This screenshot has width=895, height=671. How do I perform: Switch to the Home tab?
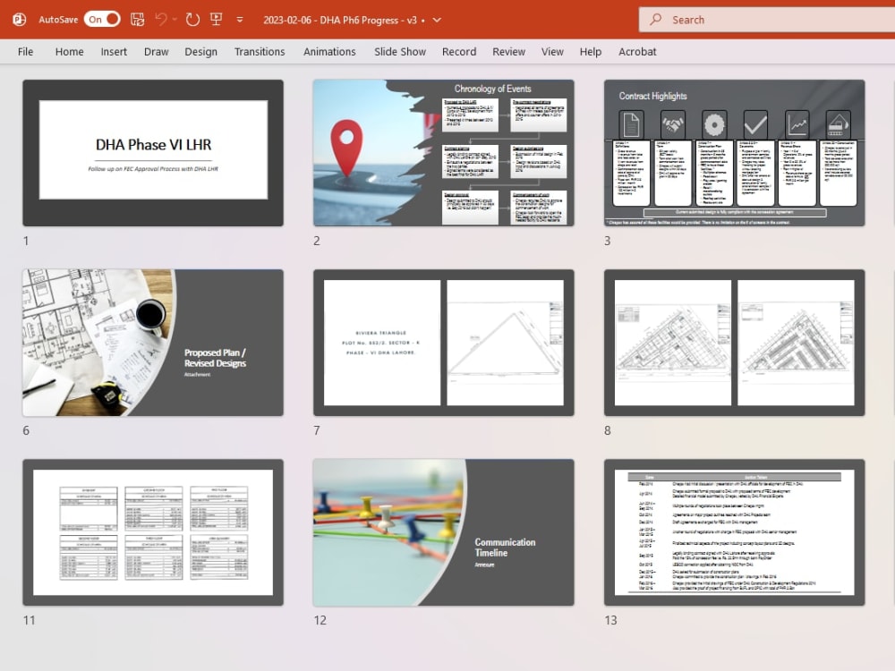tap(69, 51)
